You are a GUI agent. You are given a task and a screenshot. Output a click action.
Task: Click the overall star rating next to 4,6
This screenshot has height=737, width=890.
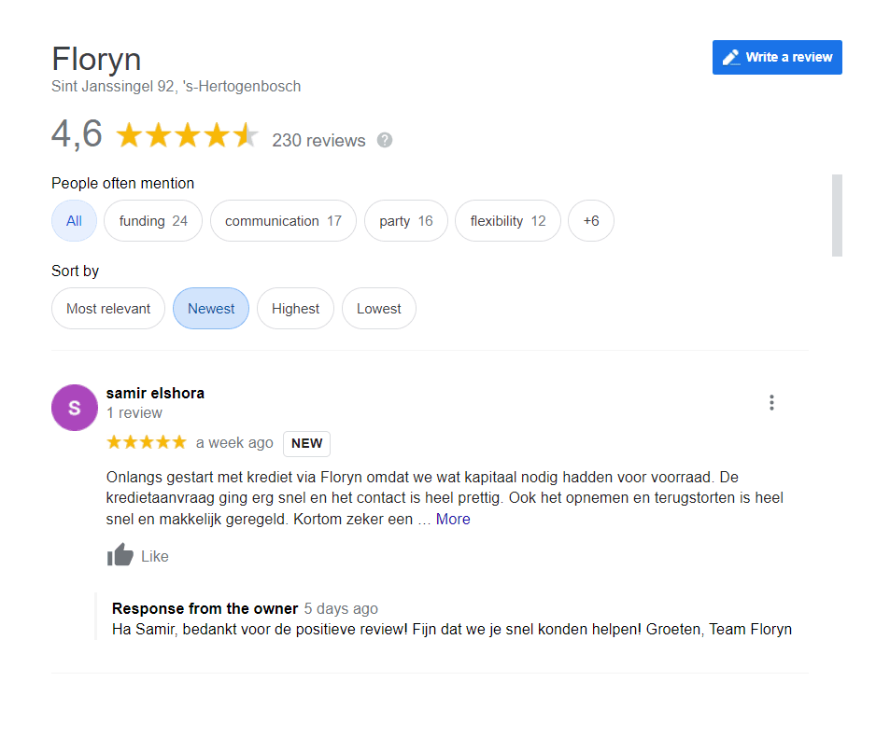[x=188, y=136]
